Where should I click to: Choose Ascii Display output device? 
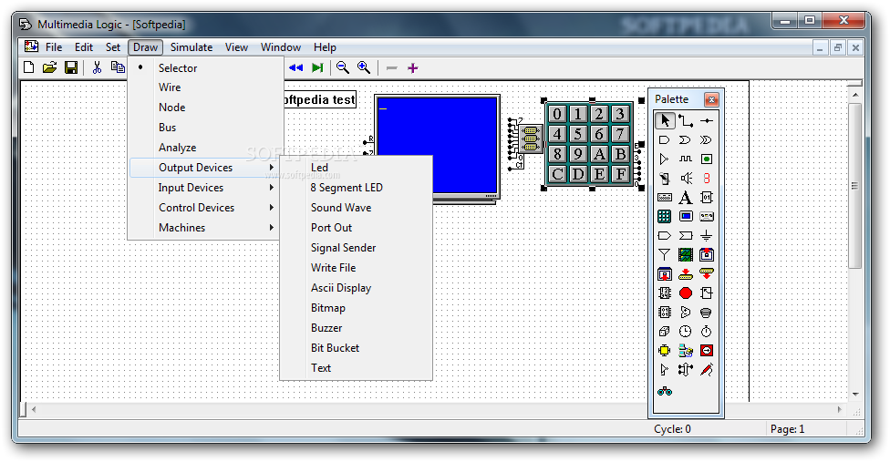pyautogui.click(x=356, y=288)
